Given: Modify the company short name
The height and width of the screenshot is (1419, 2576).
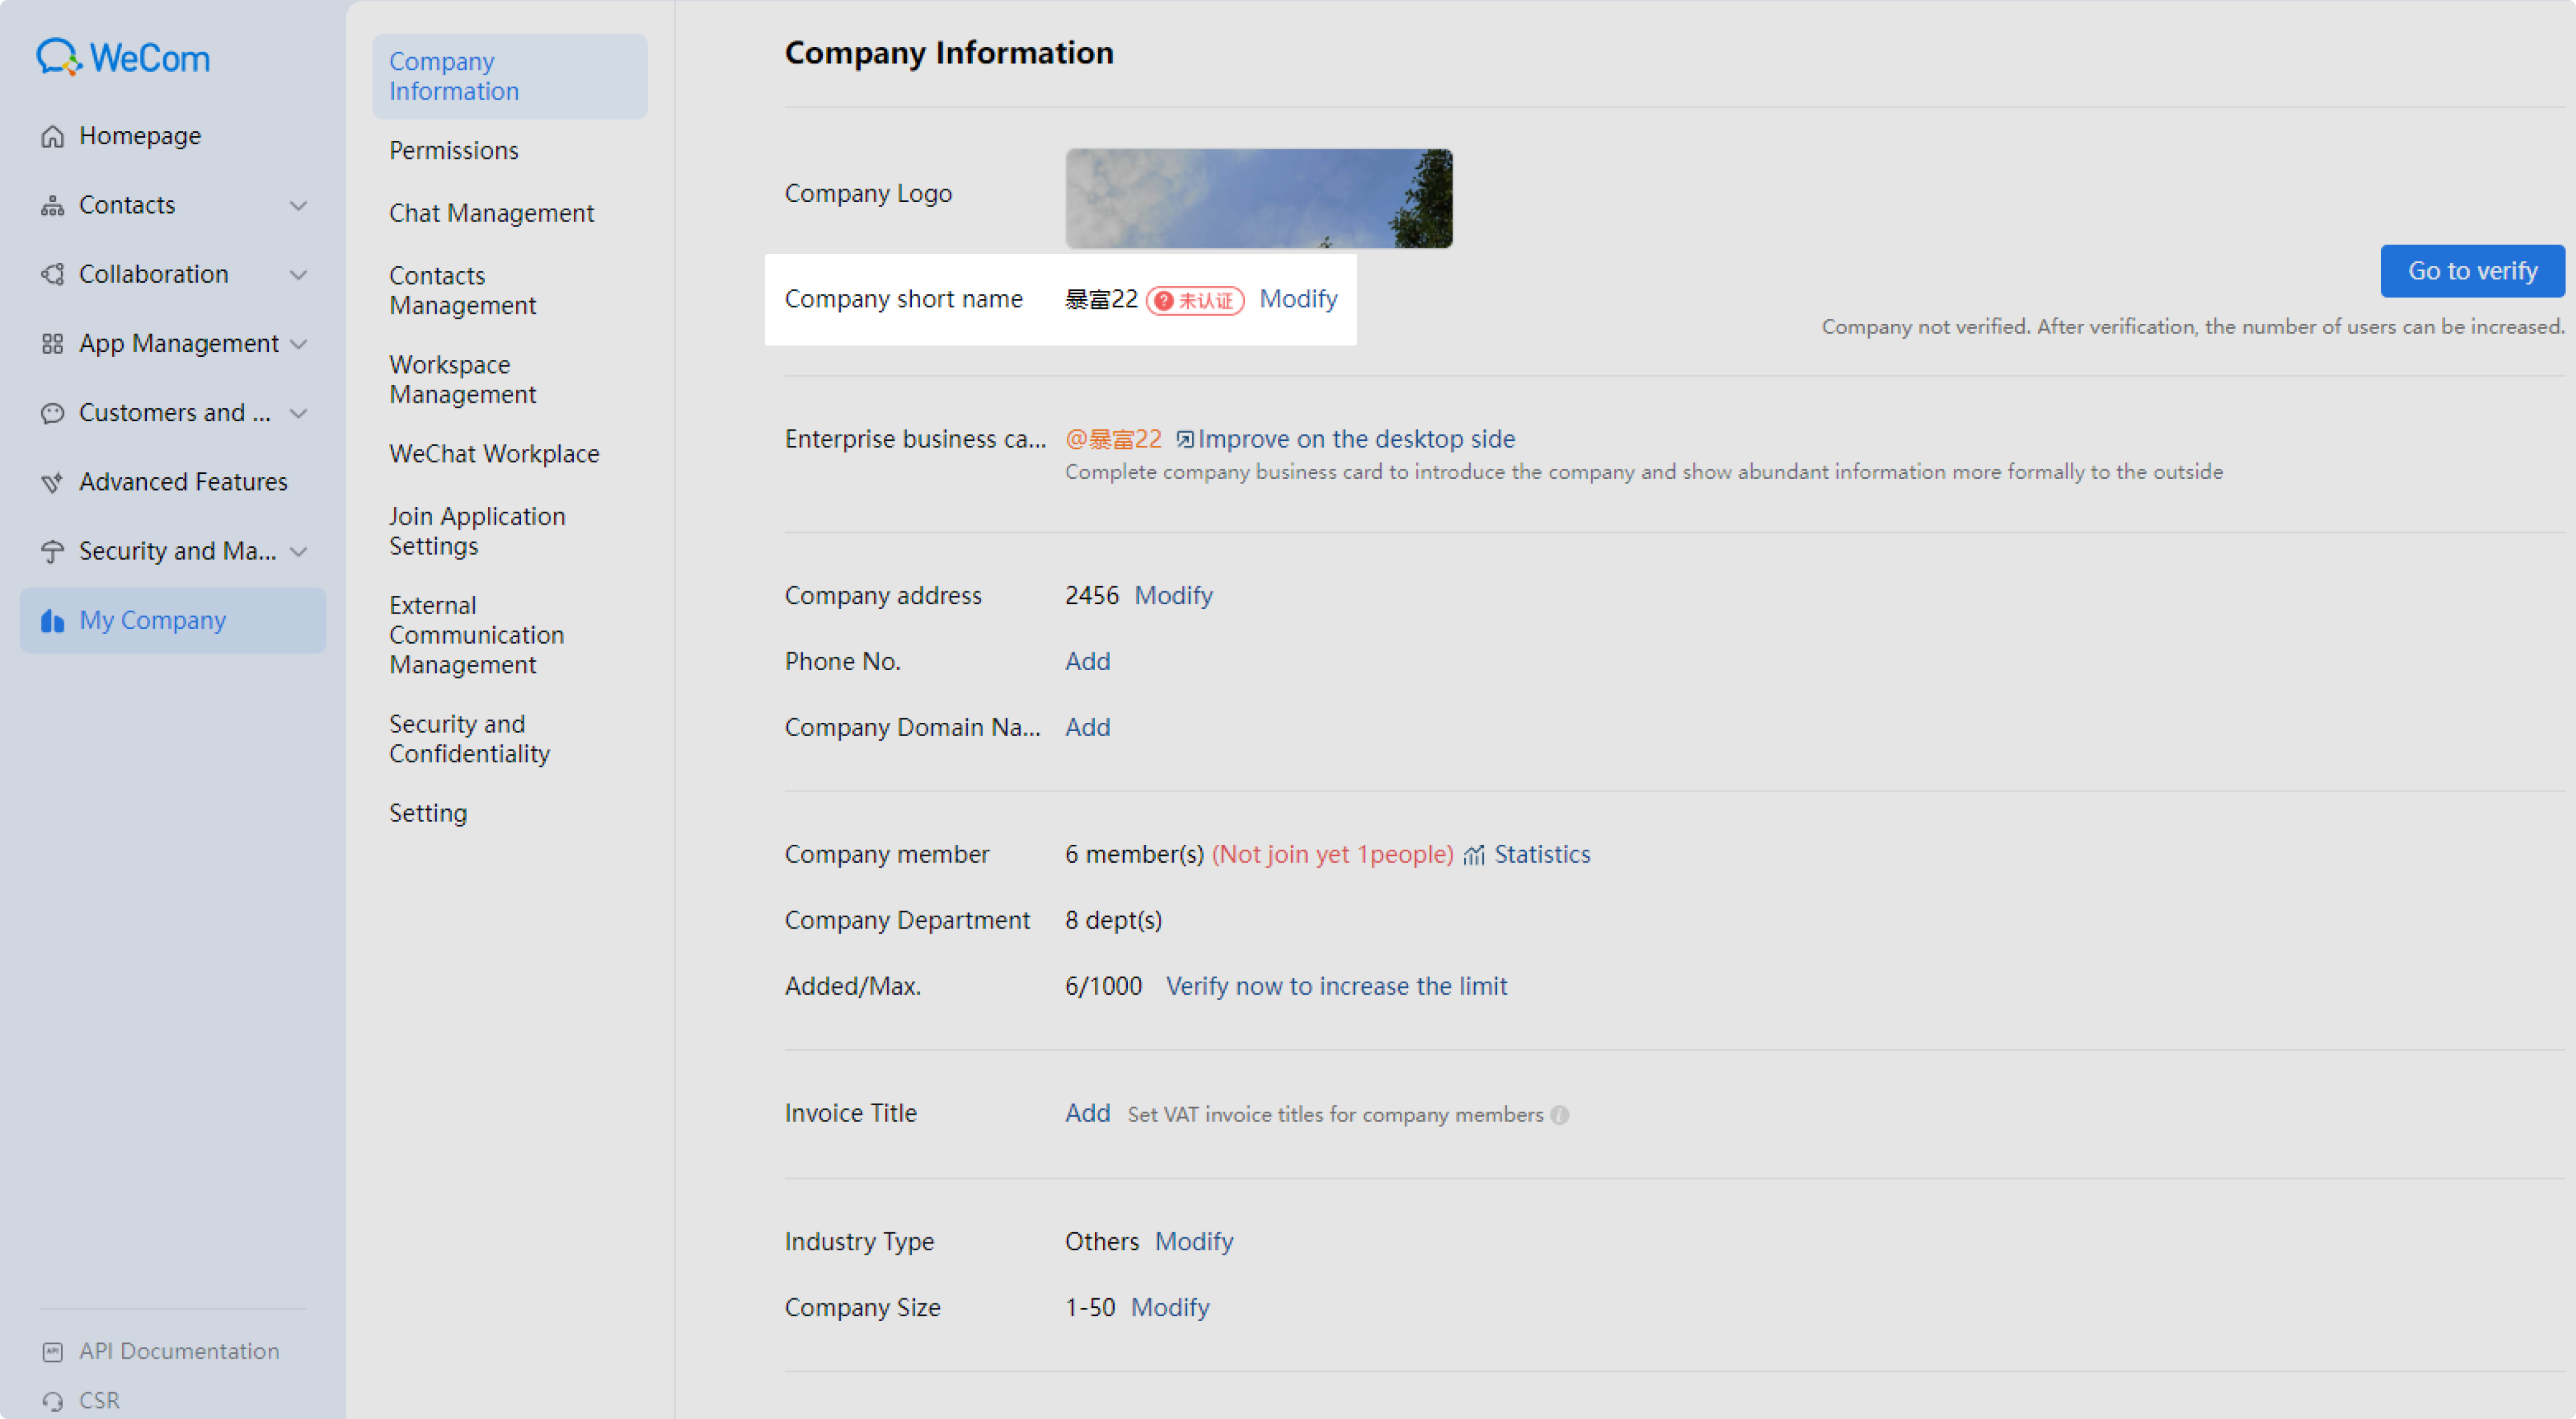Looking at the screenshot, I should pyautogui.click(x=1298, y=299).
